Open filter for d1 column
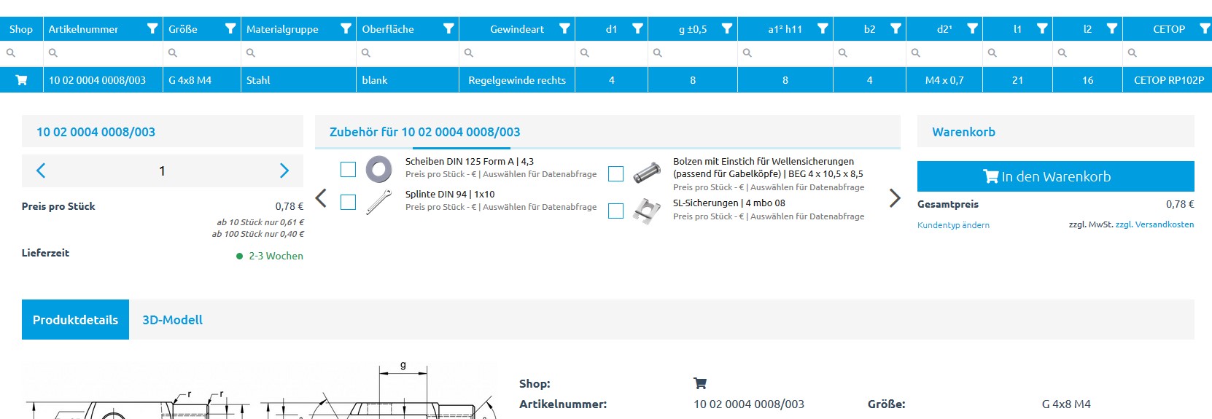 coord(637,29)
